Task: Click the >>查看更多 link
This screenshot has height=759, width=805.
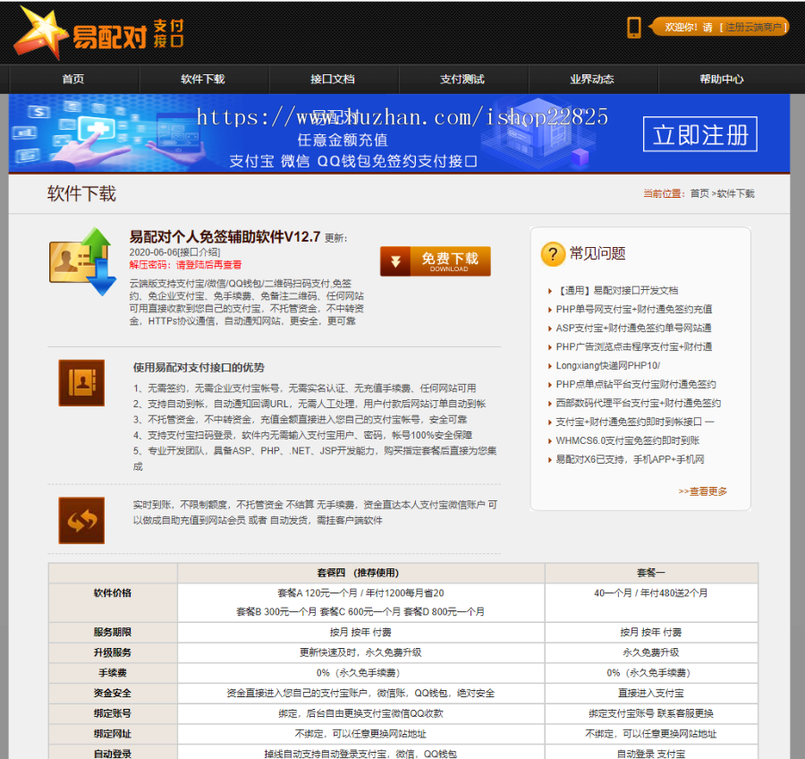Action: click(x=702, y=491)
